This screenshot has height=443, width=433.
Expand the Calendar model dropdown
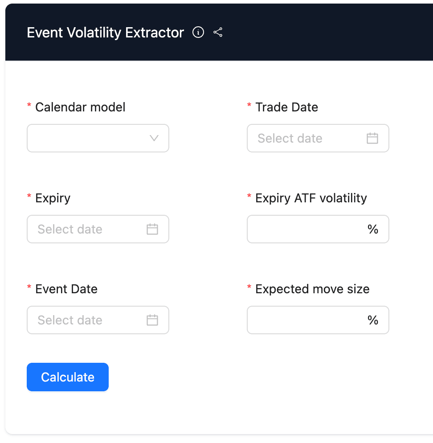[98, 138]
